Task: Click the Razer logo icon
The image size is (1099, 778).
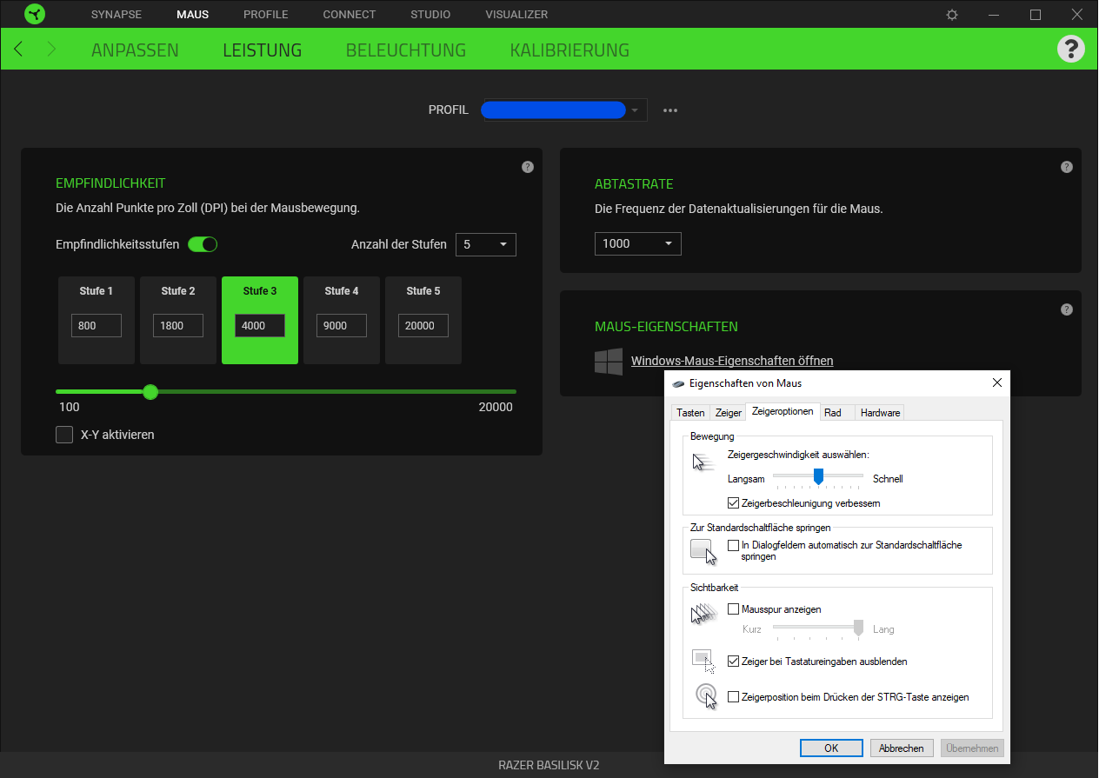Action: coord(35,14)
